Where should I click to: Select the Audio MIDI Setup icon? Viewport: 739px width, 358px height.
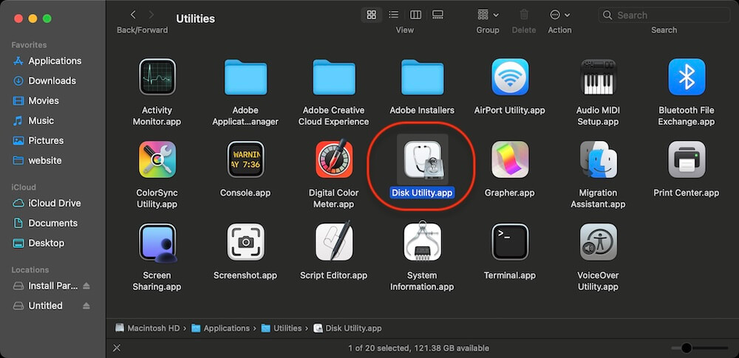tap(598, 78)
